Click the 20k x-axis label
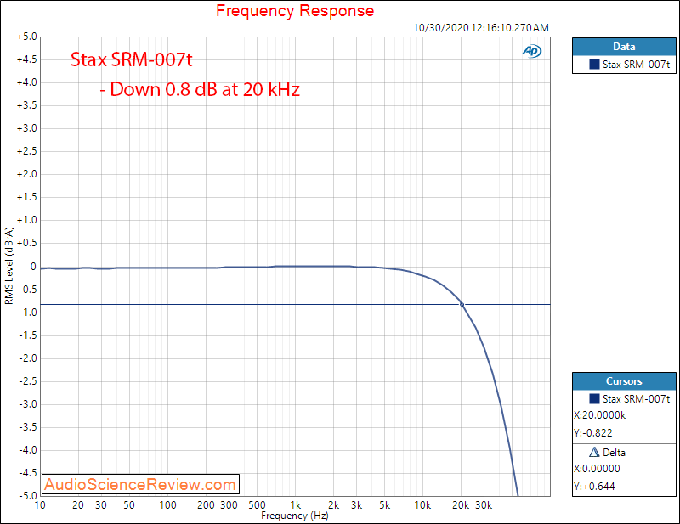 [461, 505]
